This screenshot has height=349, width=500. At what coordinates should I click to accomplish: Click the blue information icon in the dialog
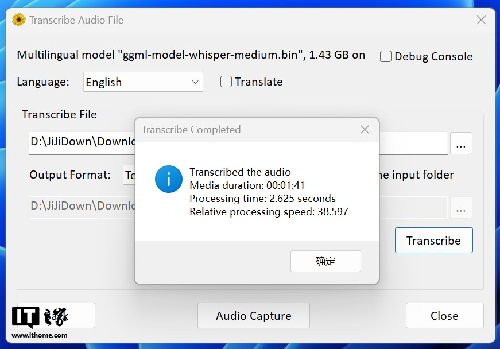169,179
